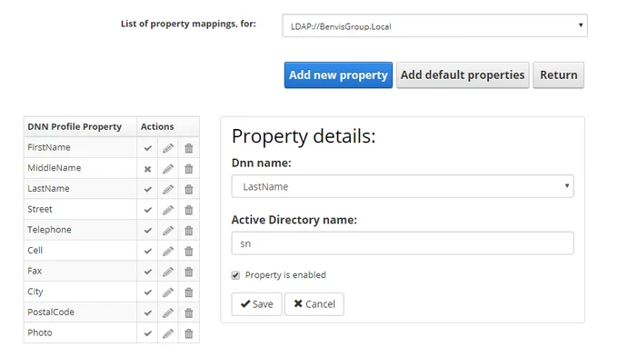Toggle enabled checkmark for FirstName row
The height and width of the screenshot is (357, 618).
[x=148, y=148]
